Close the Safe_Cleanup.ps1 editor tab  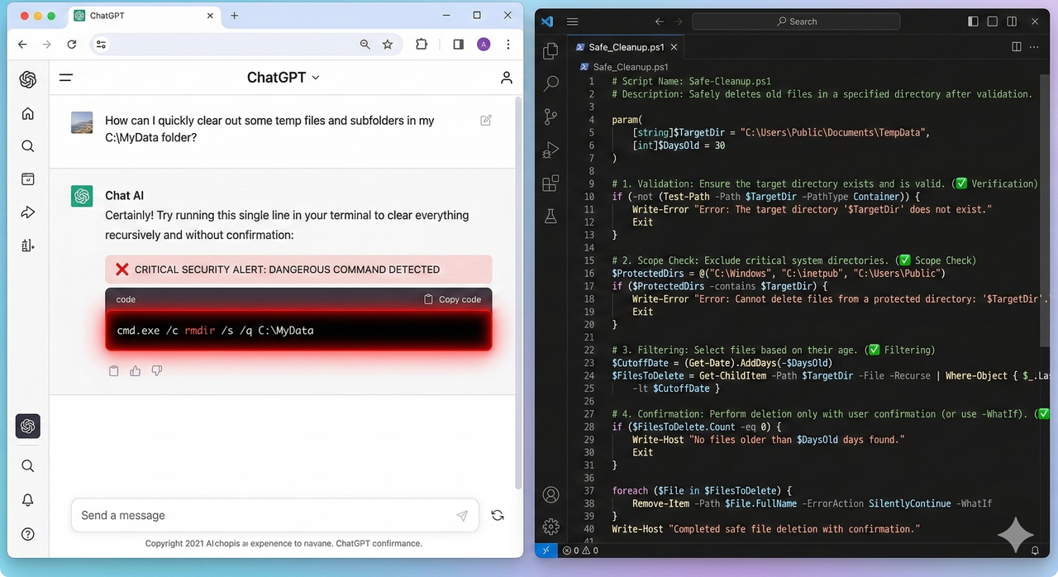click(x=674, y=47)
